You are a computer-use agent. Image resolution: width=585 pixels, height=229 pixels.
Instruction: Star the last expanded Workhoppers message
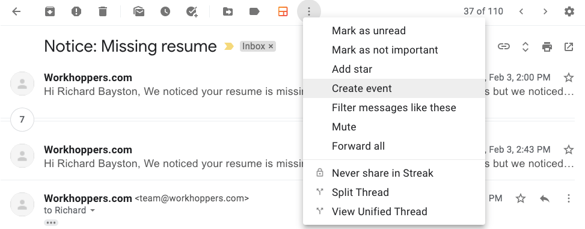coord(521,198)
